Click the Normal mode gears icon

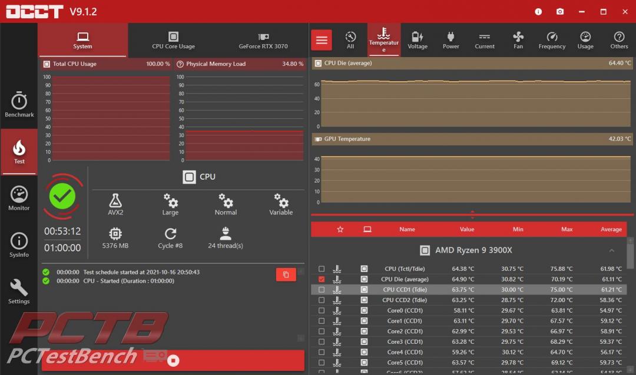tap(226, 200)
